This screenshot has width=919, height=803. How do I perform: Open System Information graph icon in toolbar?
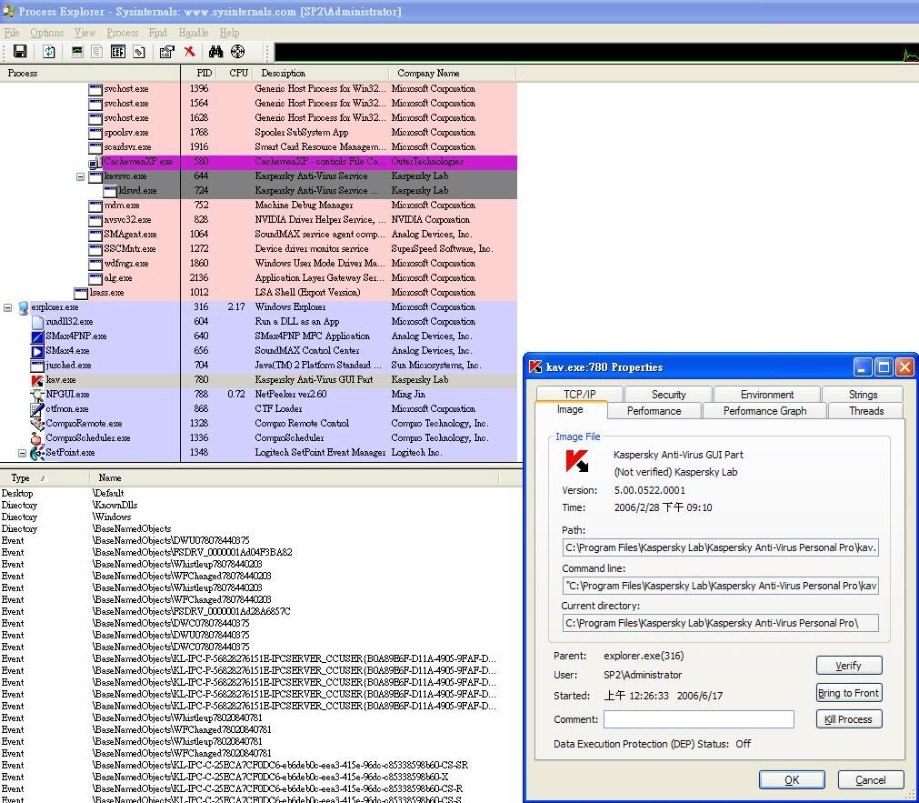pyautogui.click(x=76, y=52)
